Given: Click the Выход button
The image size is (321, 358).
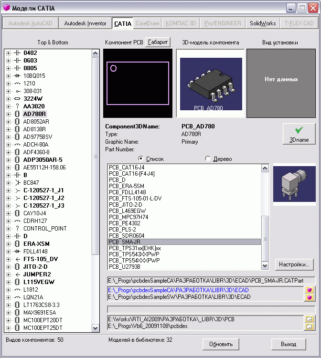Looking at the screenshot, I should pyautogui.click(x=289, y=344).
